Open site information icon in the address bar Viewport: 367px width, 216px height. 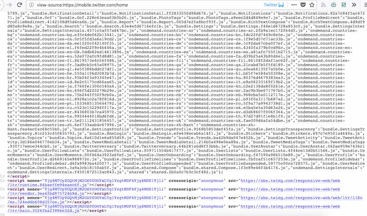pyautogui.click(x=31, y=5)
